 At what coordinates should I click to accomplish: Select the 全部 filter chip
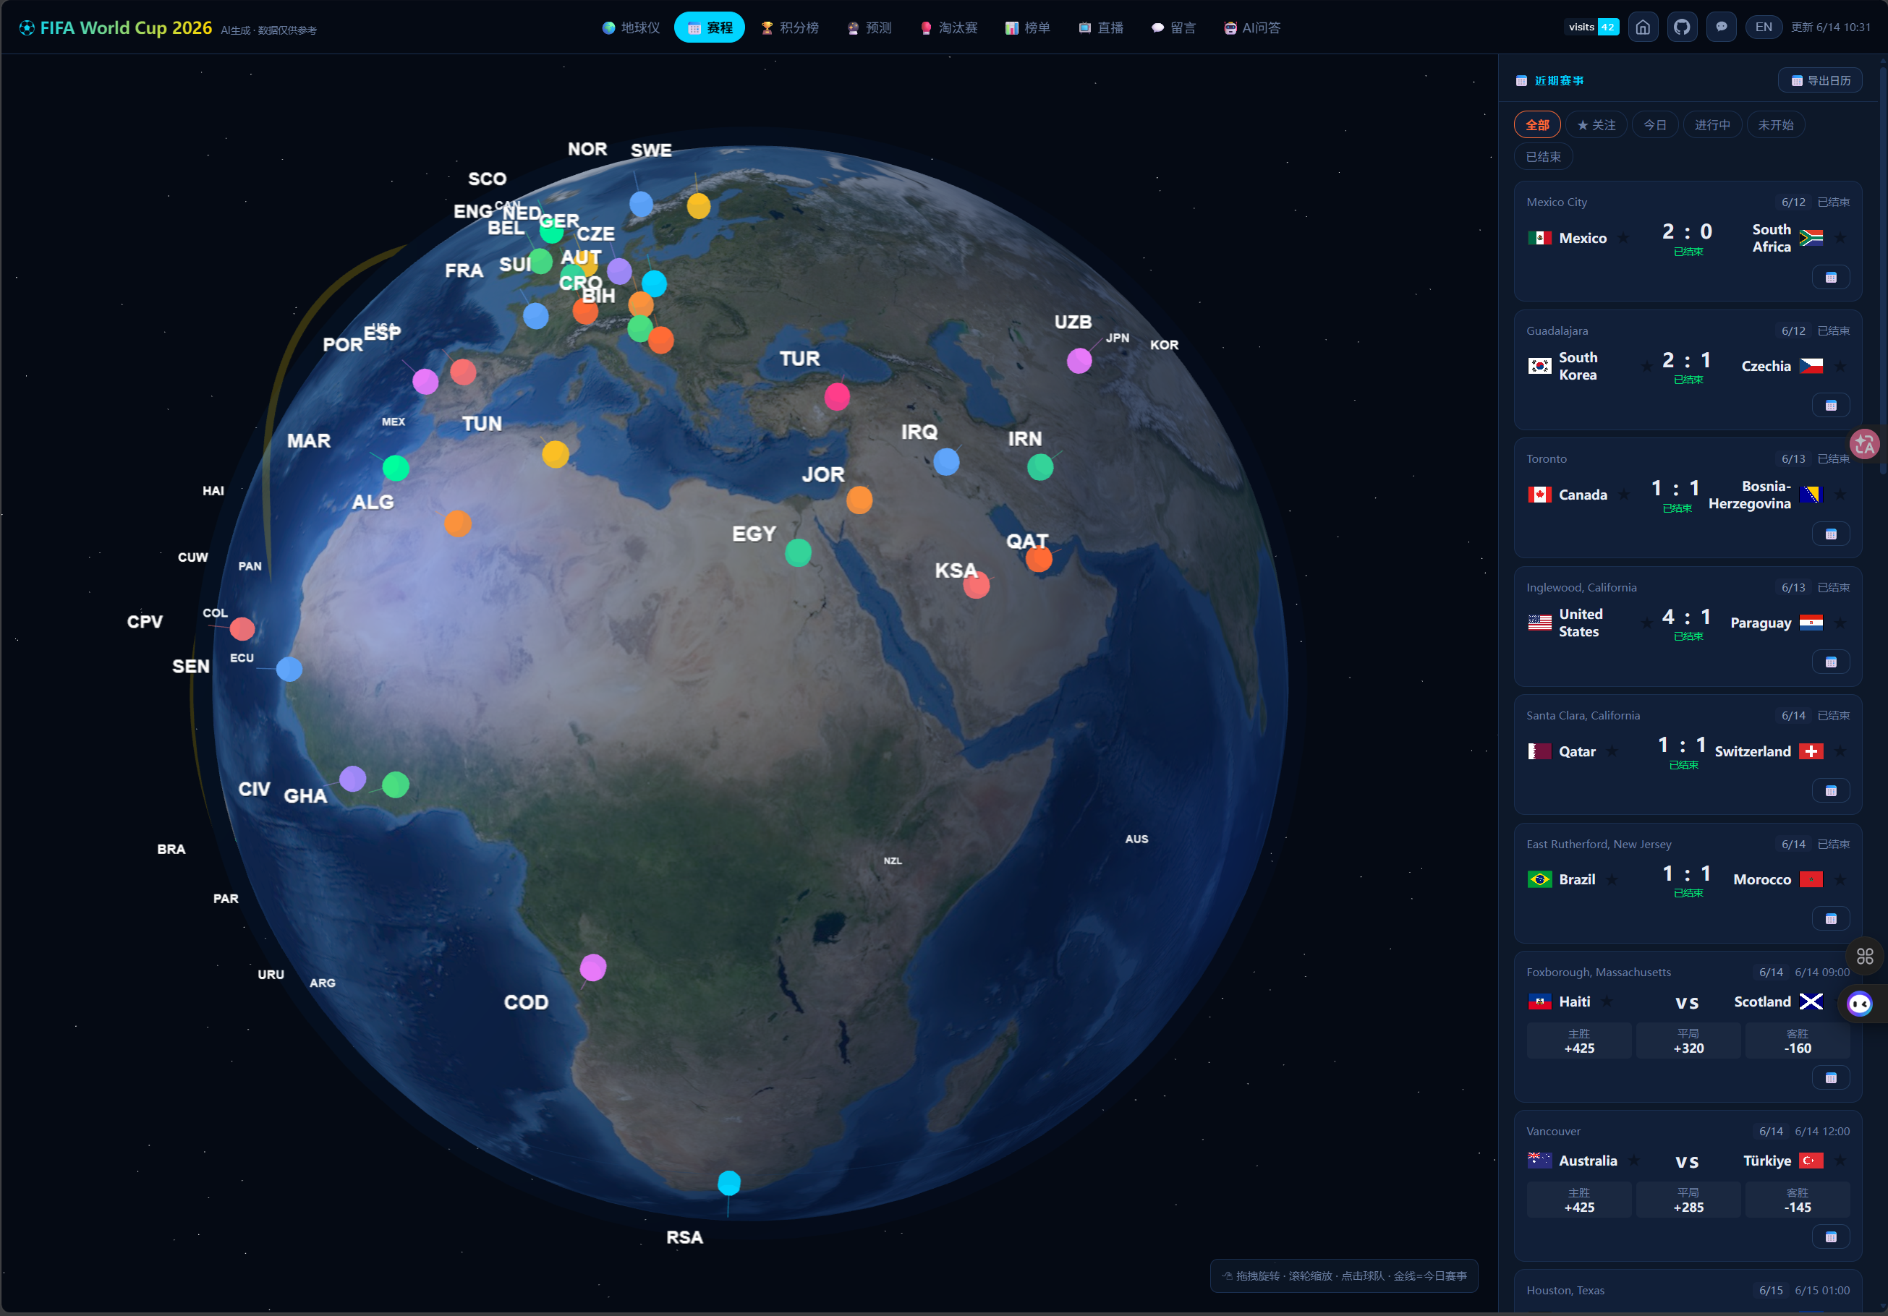coord(1537,125)
